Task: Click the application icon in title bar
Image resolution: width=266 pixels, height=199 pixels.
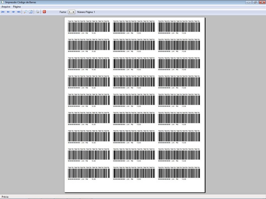Action: 2,2
